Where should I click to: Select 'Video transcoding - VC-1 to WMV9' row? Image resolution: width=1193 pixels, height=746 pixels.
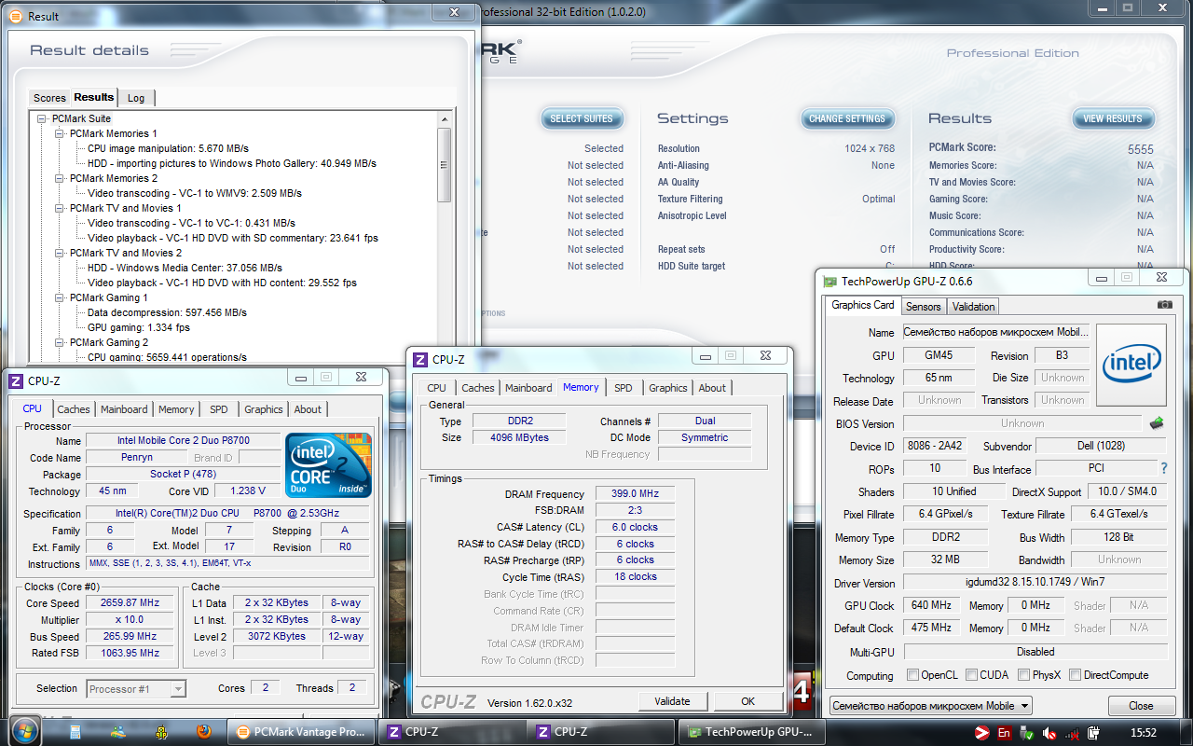pyautogui.click(x=195, y=193)
